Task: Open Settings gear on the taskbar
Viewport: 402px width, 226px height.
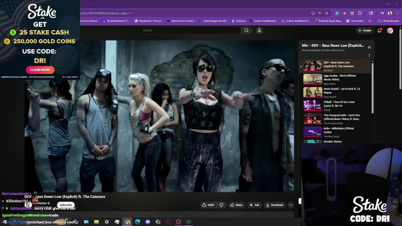Action: click(x=107, y=222)
